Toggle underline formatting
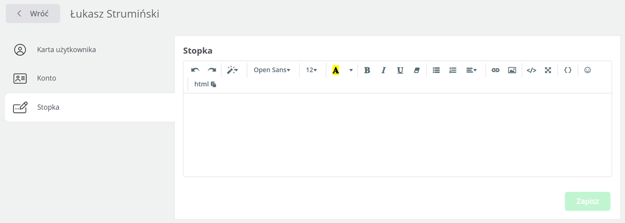Viewport: 625px width, 223px height. 400,70
